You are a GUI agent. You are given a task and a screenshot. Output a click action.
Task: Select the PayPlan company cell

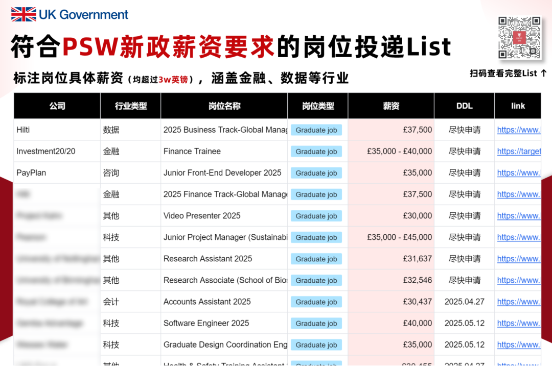[x=57, y=173]
